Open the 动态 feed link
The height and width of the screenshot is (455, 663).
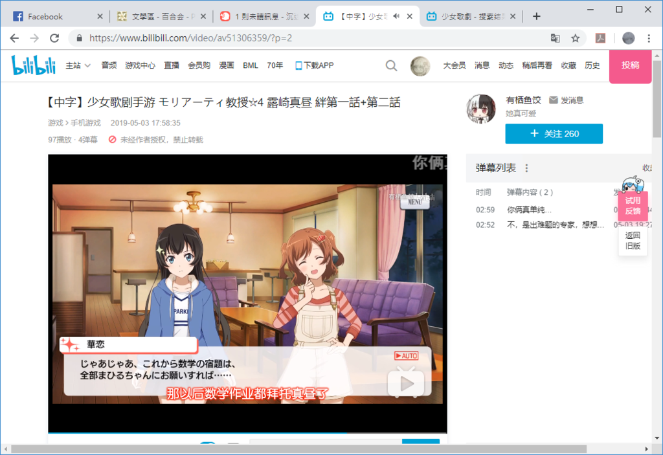click(506, 65)
